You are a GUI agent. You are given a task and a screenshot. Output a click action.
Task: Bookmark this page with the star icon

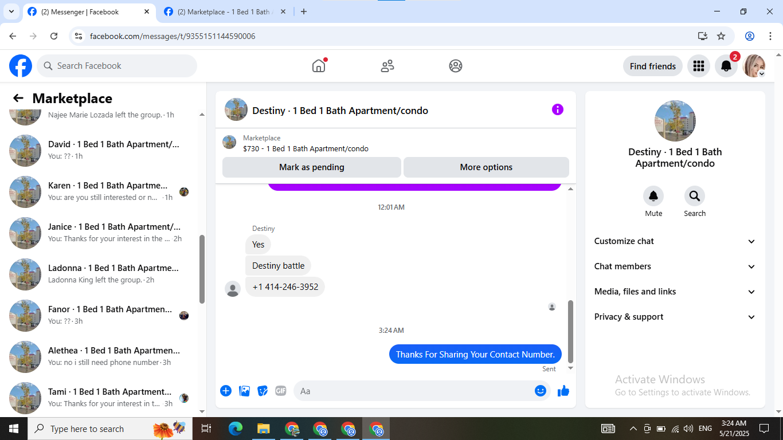coord(721,36)
